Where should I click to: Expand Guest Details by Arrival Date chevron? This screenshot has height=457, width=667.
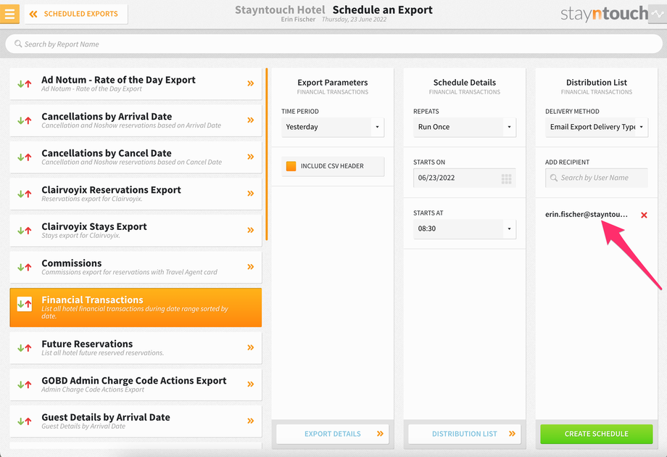(251, 421)
